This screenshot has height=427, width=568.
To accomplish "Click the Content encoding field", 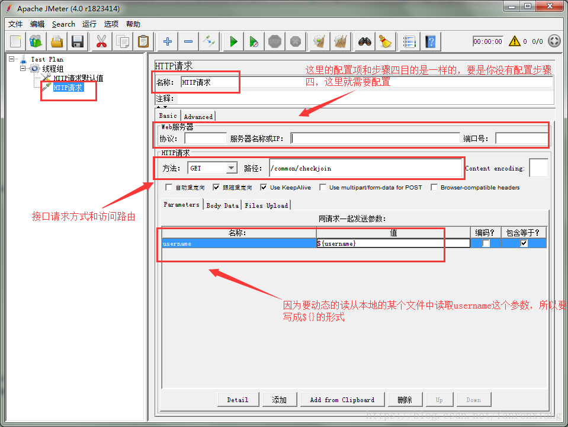I will point(538,168).
